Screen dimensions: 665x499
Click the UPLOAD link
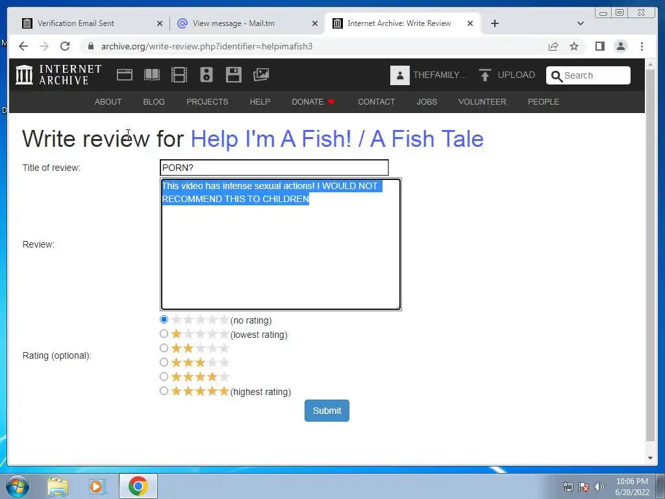(x=516, y=75)
